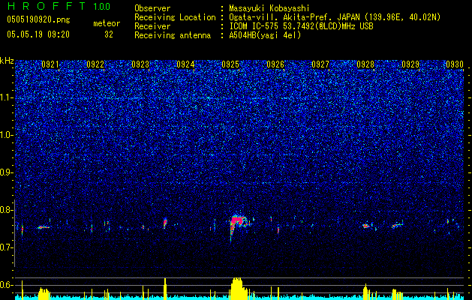Viewport: 472px width, 300px height.
Task: Click the 0.8 frequency axis label
Action: [x=7, y=210]
